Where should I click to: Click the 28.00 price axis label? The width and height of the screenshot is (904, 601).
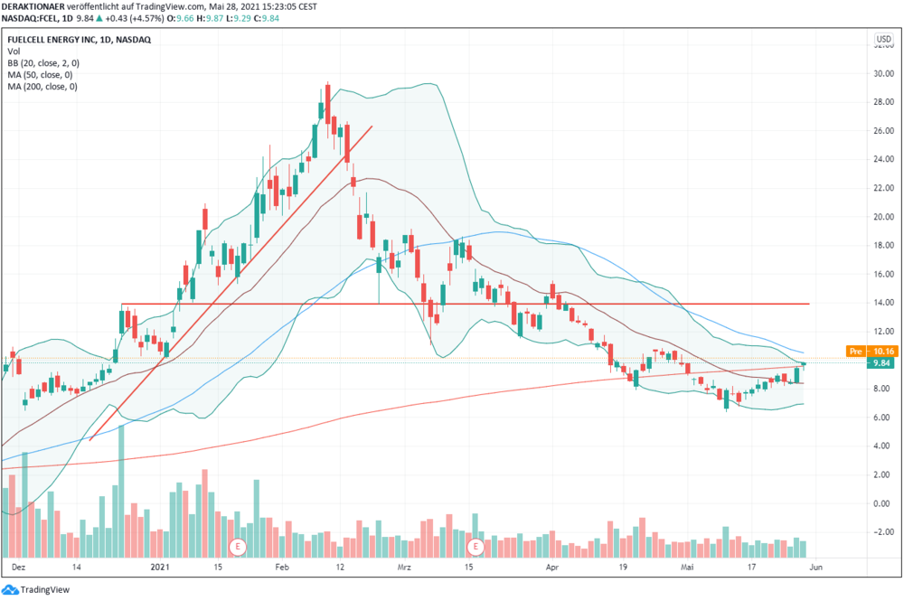click(x=884, y=102)
